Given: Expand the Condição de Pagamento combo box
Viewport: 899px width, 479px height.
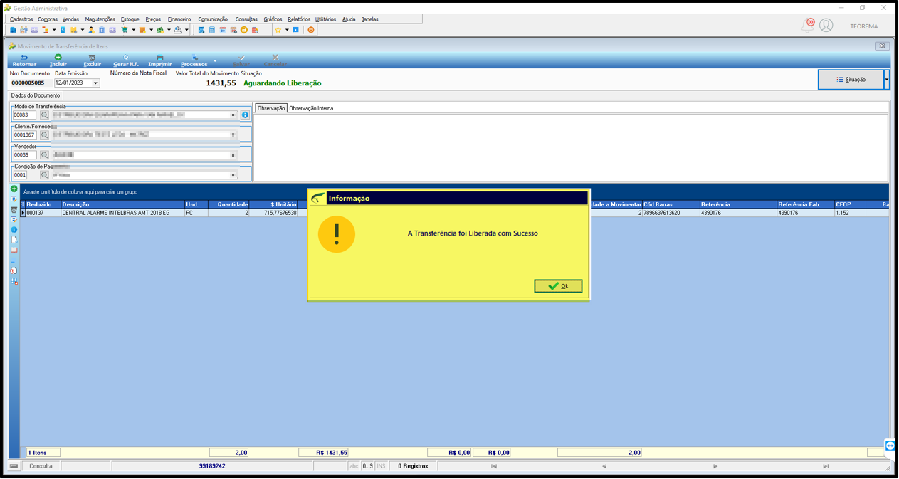Looking at the screenshot, I should point(233,174).
